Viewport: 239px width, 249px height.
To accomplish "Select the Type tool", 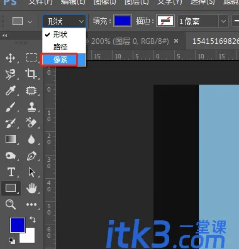I will (11, 172).
